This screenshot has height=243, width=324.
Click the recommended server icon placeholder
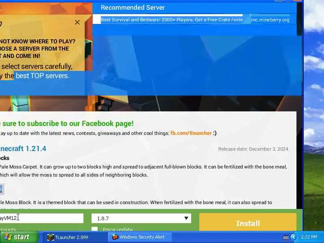96,20
